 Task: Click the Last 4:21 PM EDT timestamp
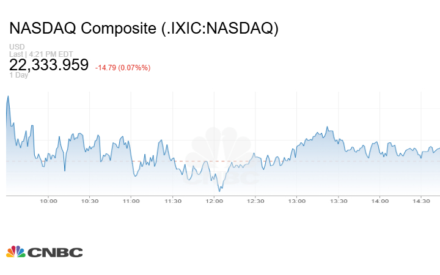point(41,54)
